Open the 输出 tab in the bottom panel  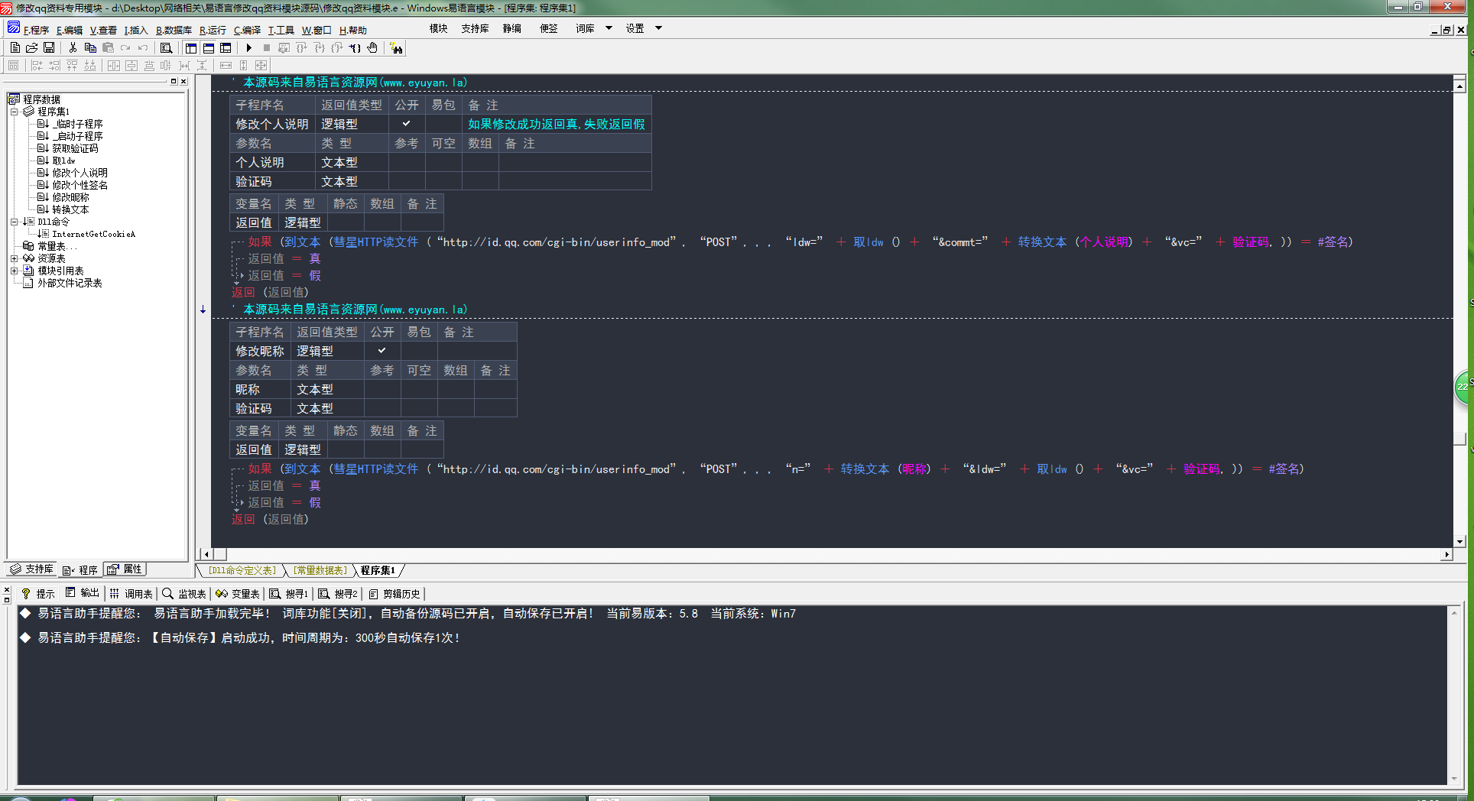point(83,593)
